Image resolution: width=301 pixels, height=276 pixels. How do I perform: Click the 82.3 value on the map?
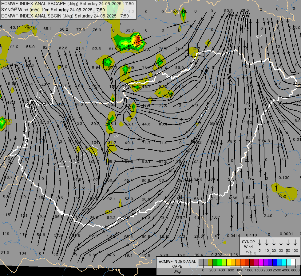(111, 218)
